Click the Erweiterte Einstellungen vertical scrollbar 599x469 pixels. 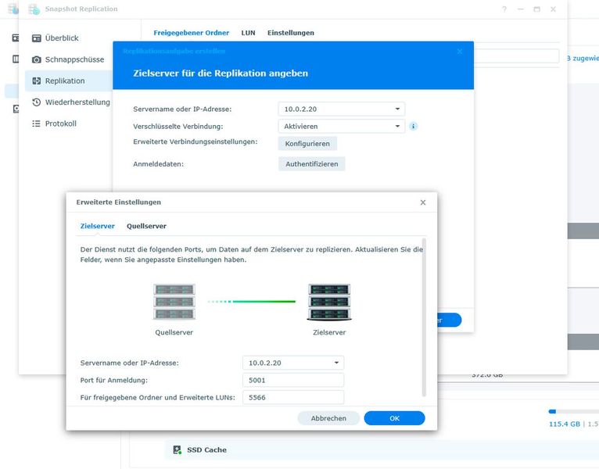pos(424,317)
